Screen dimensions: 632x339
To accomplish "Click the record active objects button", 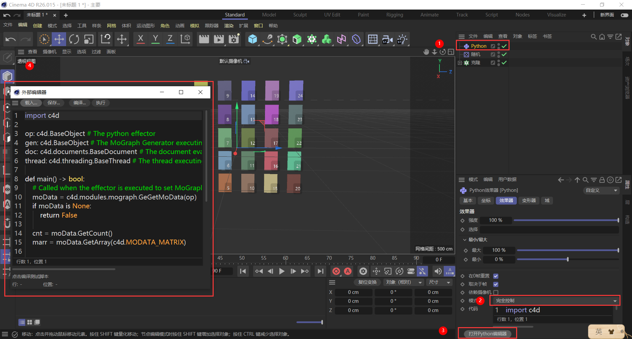I will coord(336,271).
